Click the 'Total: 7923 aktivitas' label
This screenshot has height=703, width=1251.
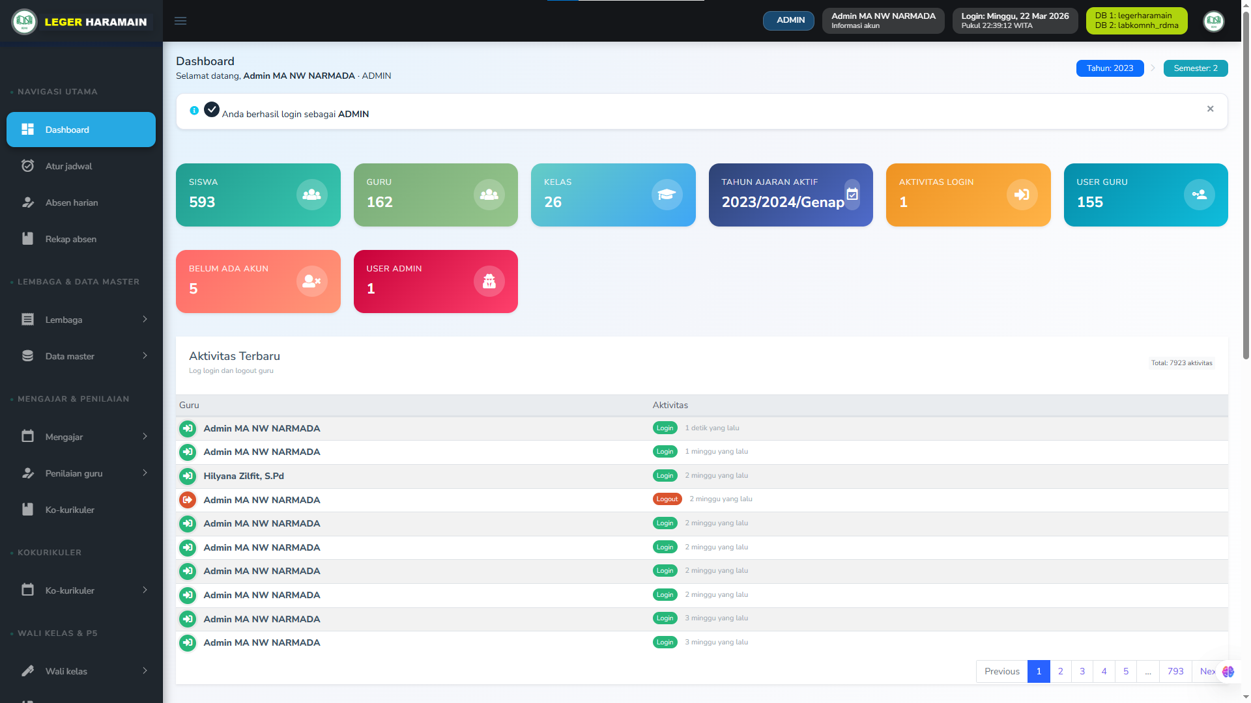point(1181,363)
